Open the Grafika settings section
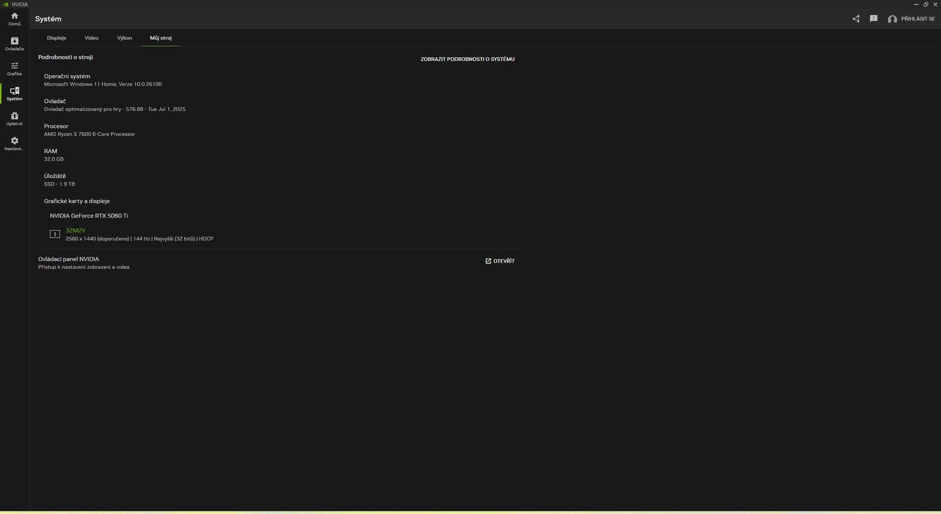This screenshot has height=514, width=941. tap(14, 69)
